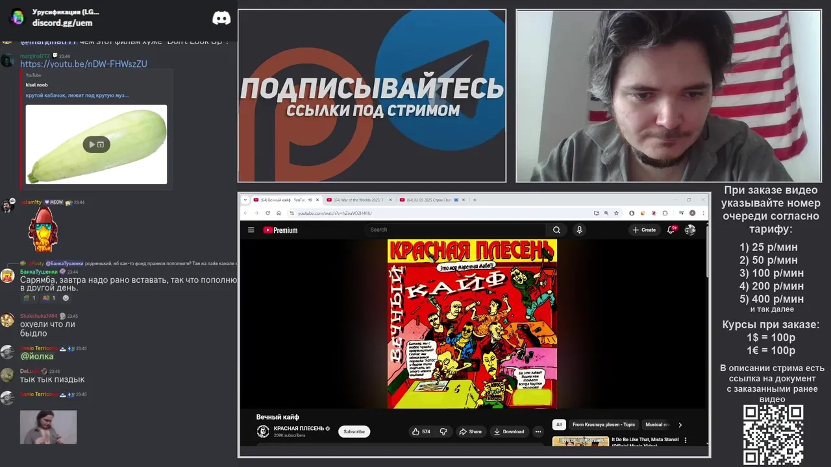Viewport: 831px width, 467px height.
Task: Subscribe to КРАСНАЯ ПЛЕСЕНЬ channel
Action: 354,431
